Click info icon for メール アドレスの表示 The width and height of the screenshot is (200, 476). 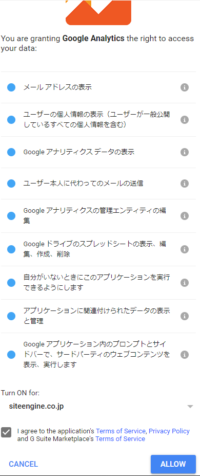[x=185, y=87]
